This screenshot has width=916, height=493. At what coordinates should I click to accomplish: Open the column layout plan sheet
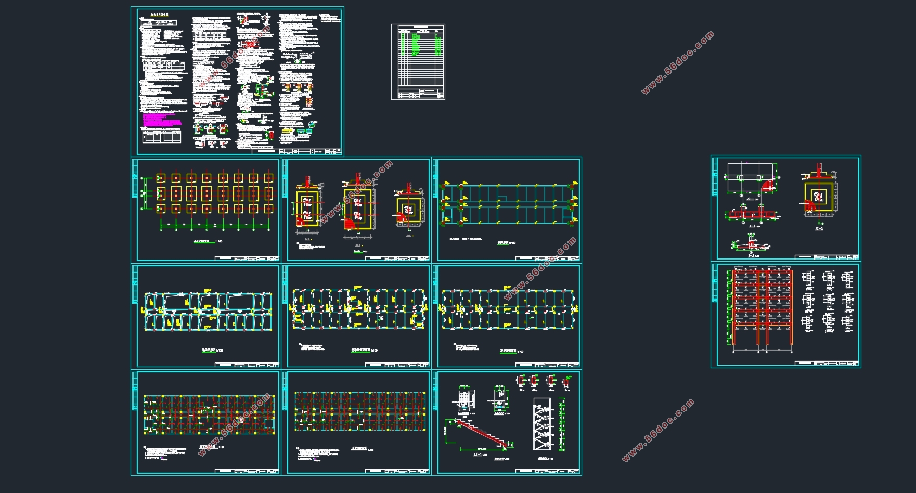point(507,210)
